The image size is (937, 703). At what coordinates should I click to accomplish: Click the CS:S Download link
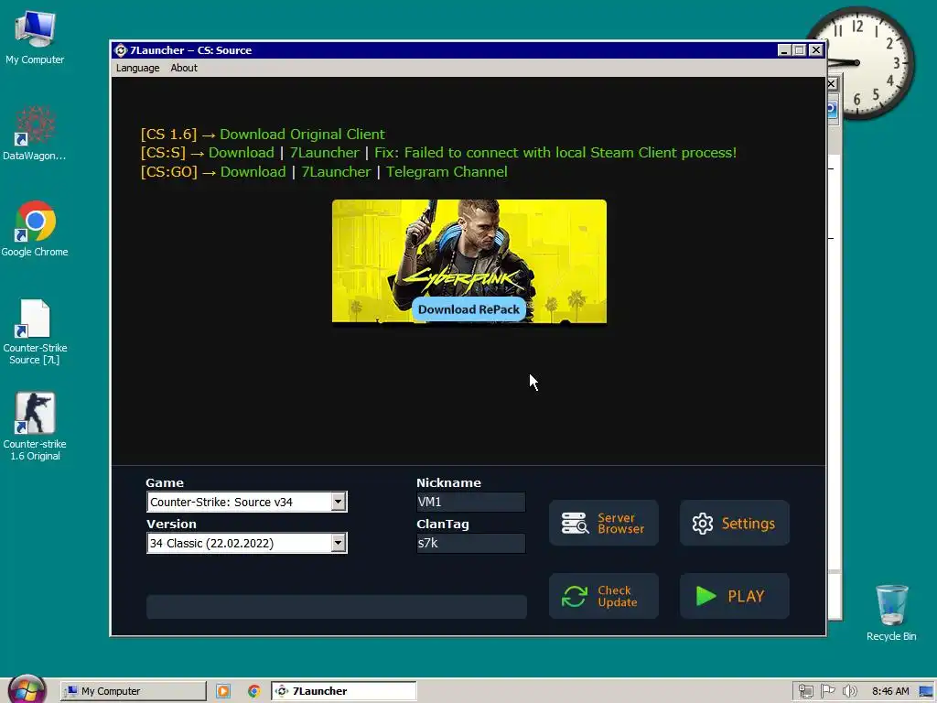pos(241,153)
